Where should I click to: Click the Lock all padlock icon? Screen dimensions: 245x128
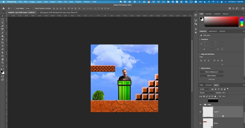click(x=215, y=96)
